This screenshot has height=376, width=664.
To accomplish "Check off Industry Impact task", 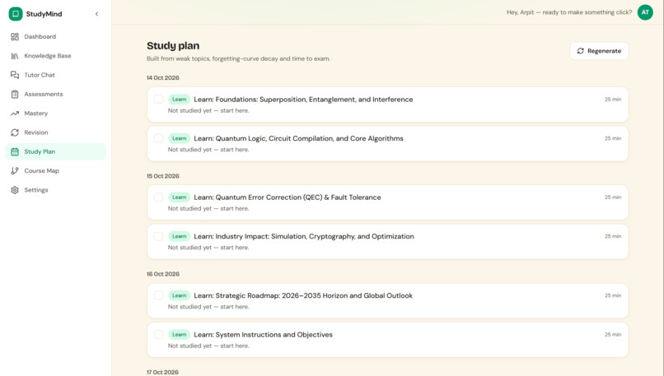I will [x=158, y=236].
